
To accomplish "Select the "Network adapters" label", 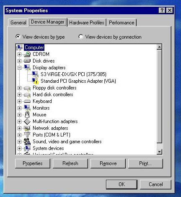I will pos(50,128).
